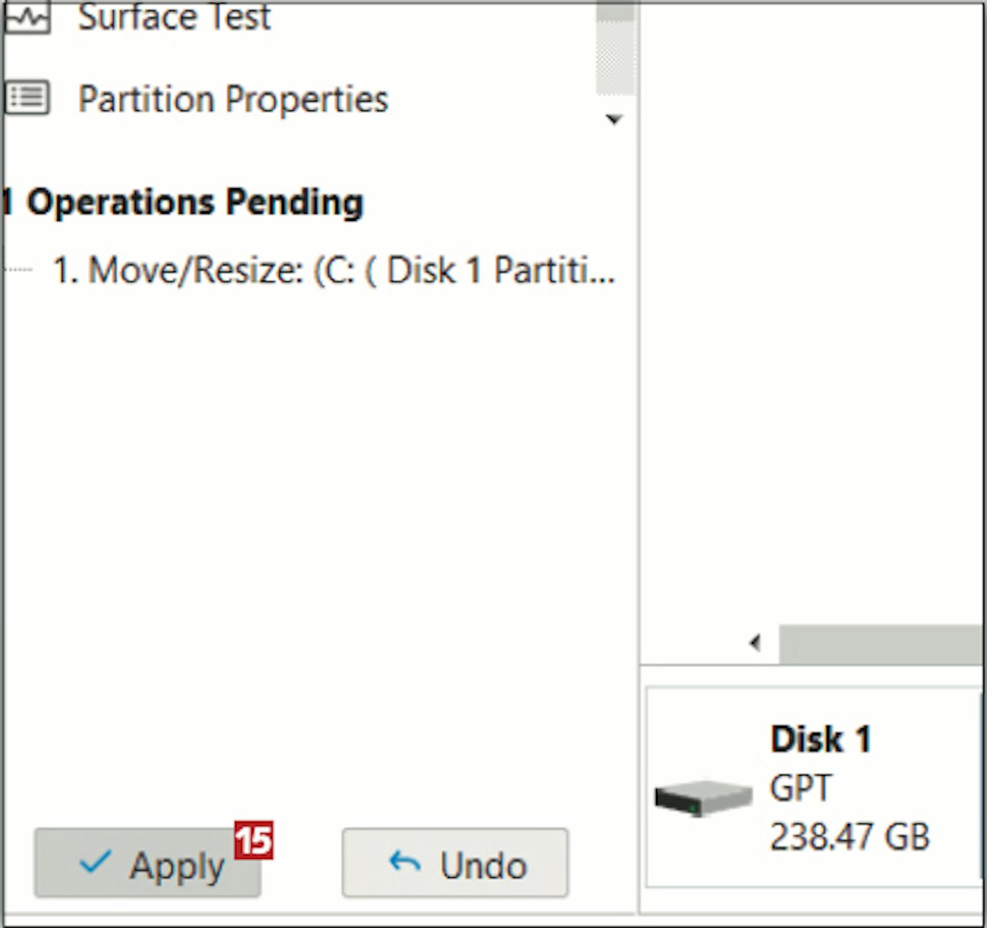Image resolution: width=987 pixels, height=928 pixels.
Task: Open Partition Properties from the action panel
Action: point(233,99)
